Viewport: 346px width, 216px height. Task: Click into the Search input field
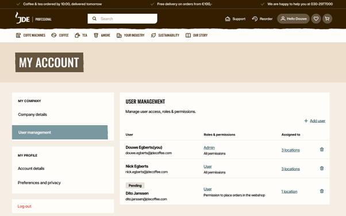point(122,19)
